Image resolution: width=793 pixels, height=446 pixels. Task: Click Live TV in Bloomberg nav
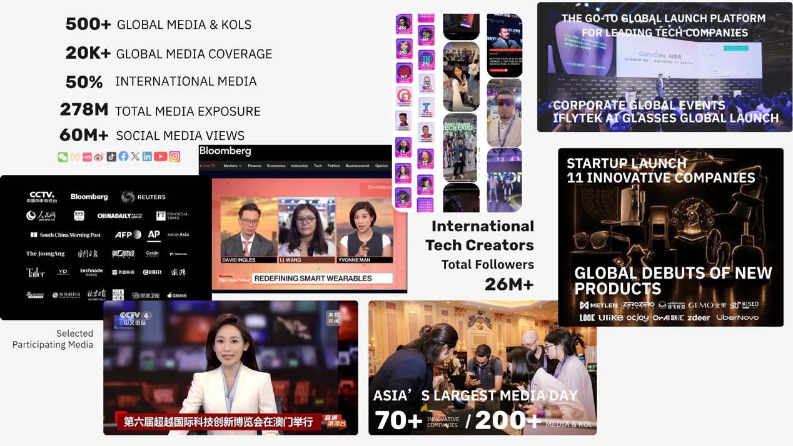click(x=208, y=166)
